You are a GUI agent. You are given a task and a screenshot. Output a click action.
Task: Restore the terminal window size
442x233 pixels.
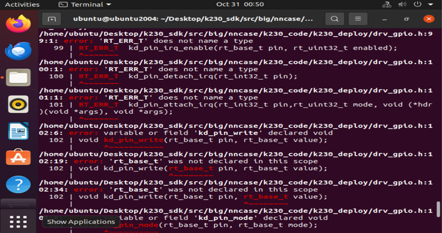click(406, 19)
